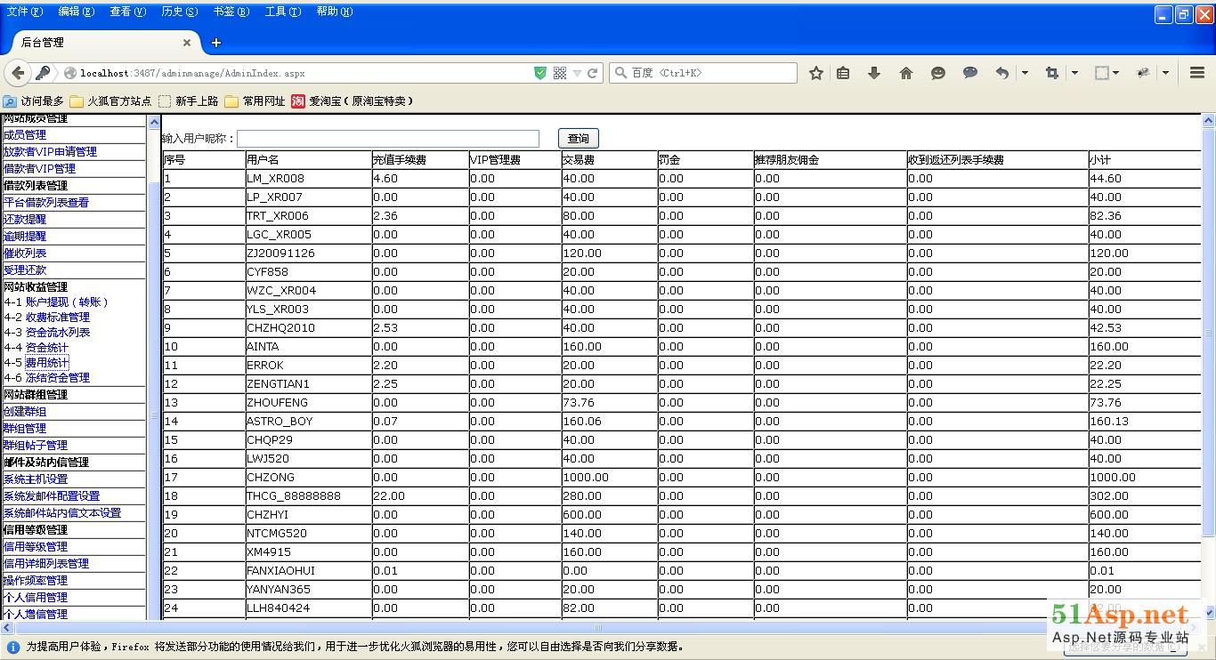The height and width of the screenshot is (660, 1216).
Task: Expand dropdown next to the undo arrow
Action: tap(1025, 73)
